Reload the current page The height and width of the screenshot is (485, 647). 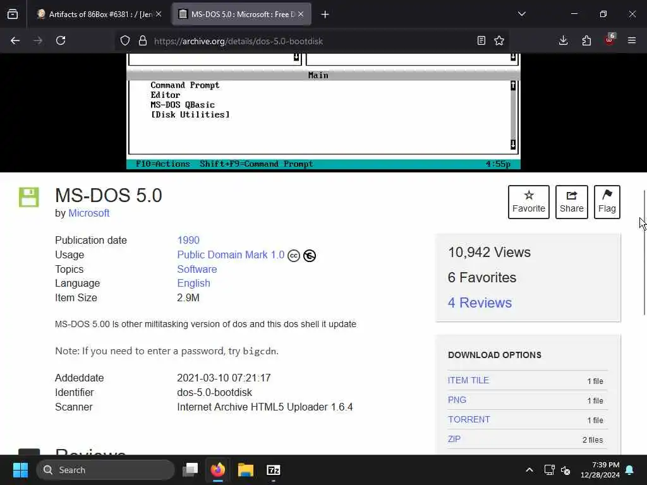[x=61, y=40]
